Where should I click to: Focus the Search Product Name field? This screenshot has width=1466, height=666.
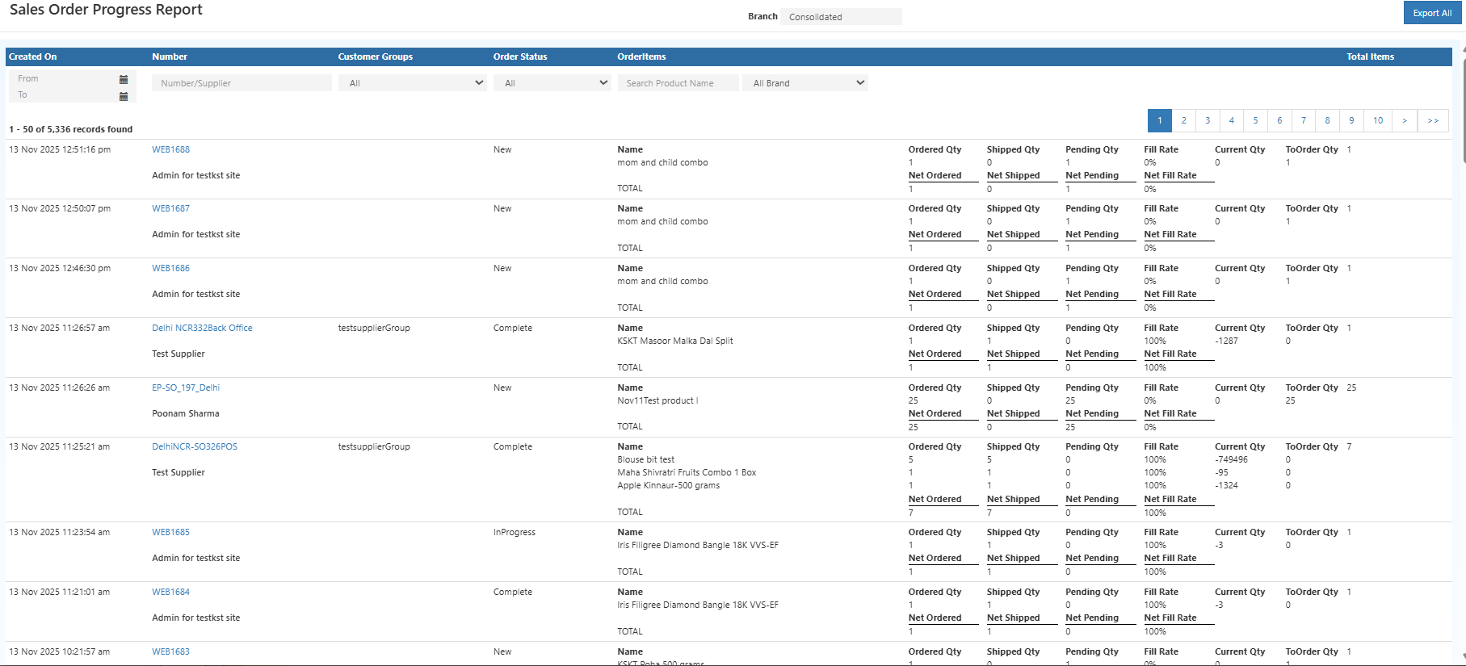[x=678, y=83]
